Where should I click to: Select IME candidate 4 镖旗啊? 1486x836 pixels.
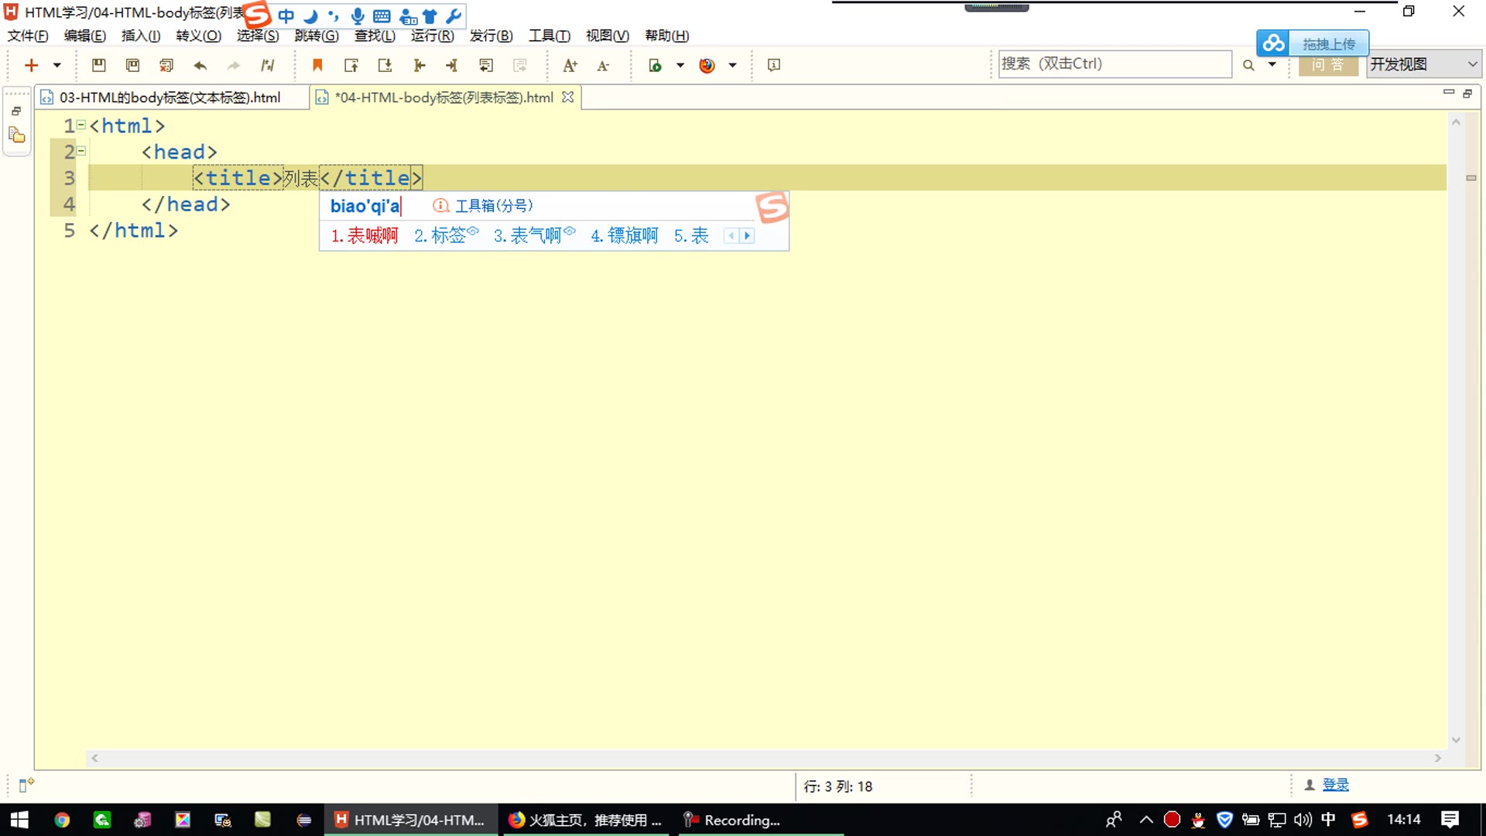pyautogui.click(x=625, y=235)
